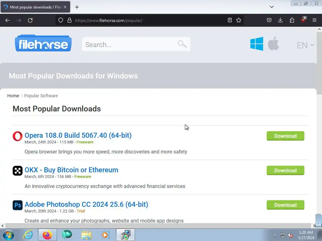
Task: Open the installer program taskbar icon
Action: pos(125,235)
